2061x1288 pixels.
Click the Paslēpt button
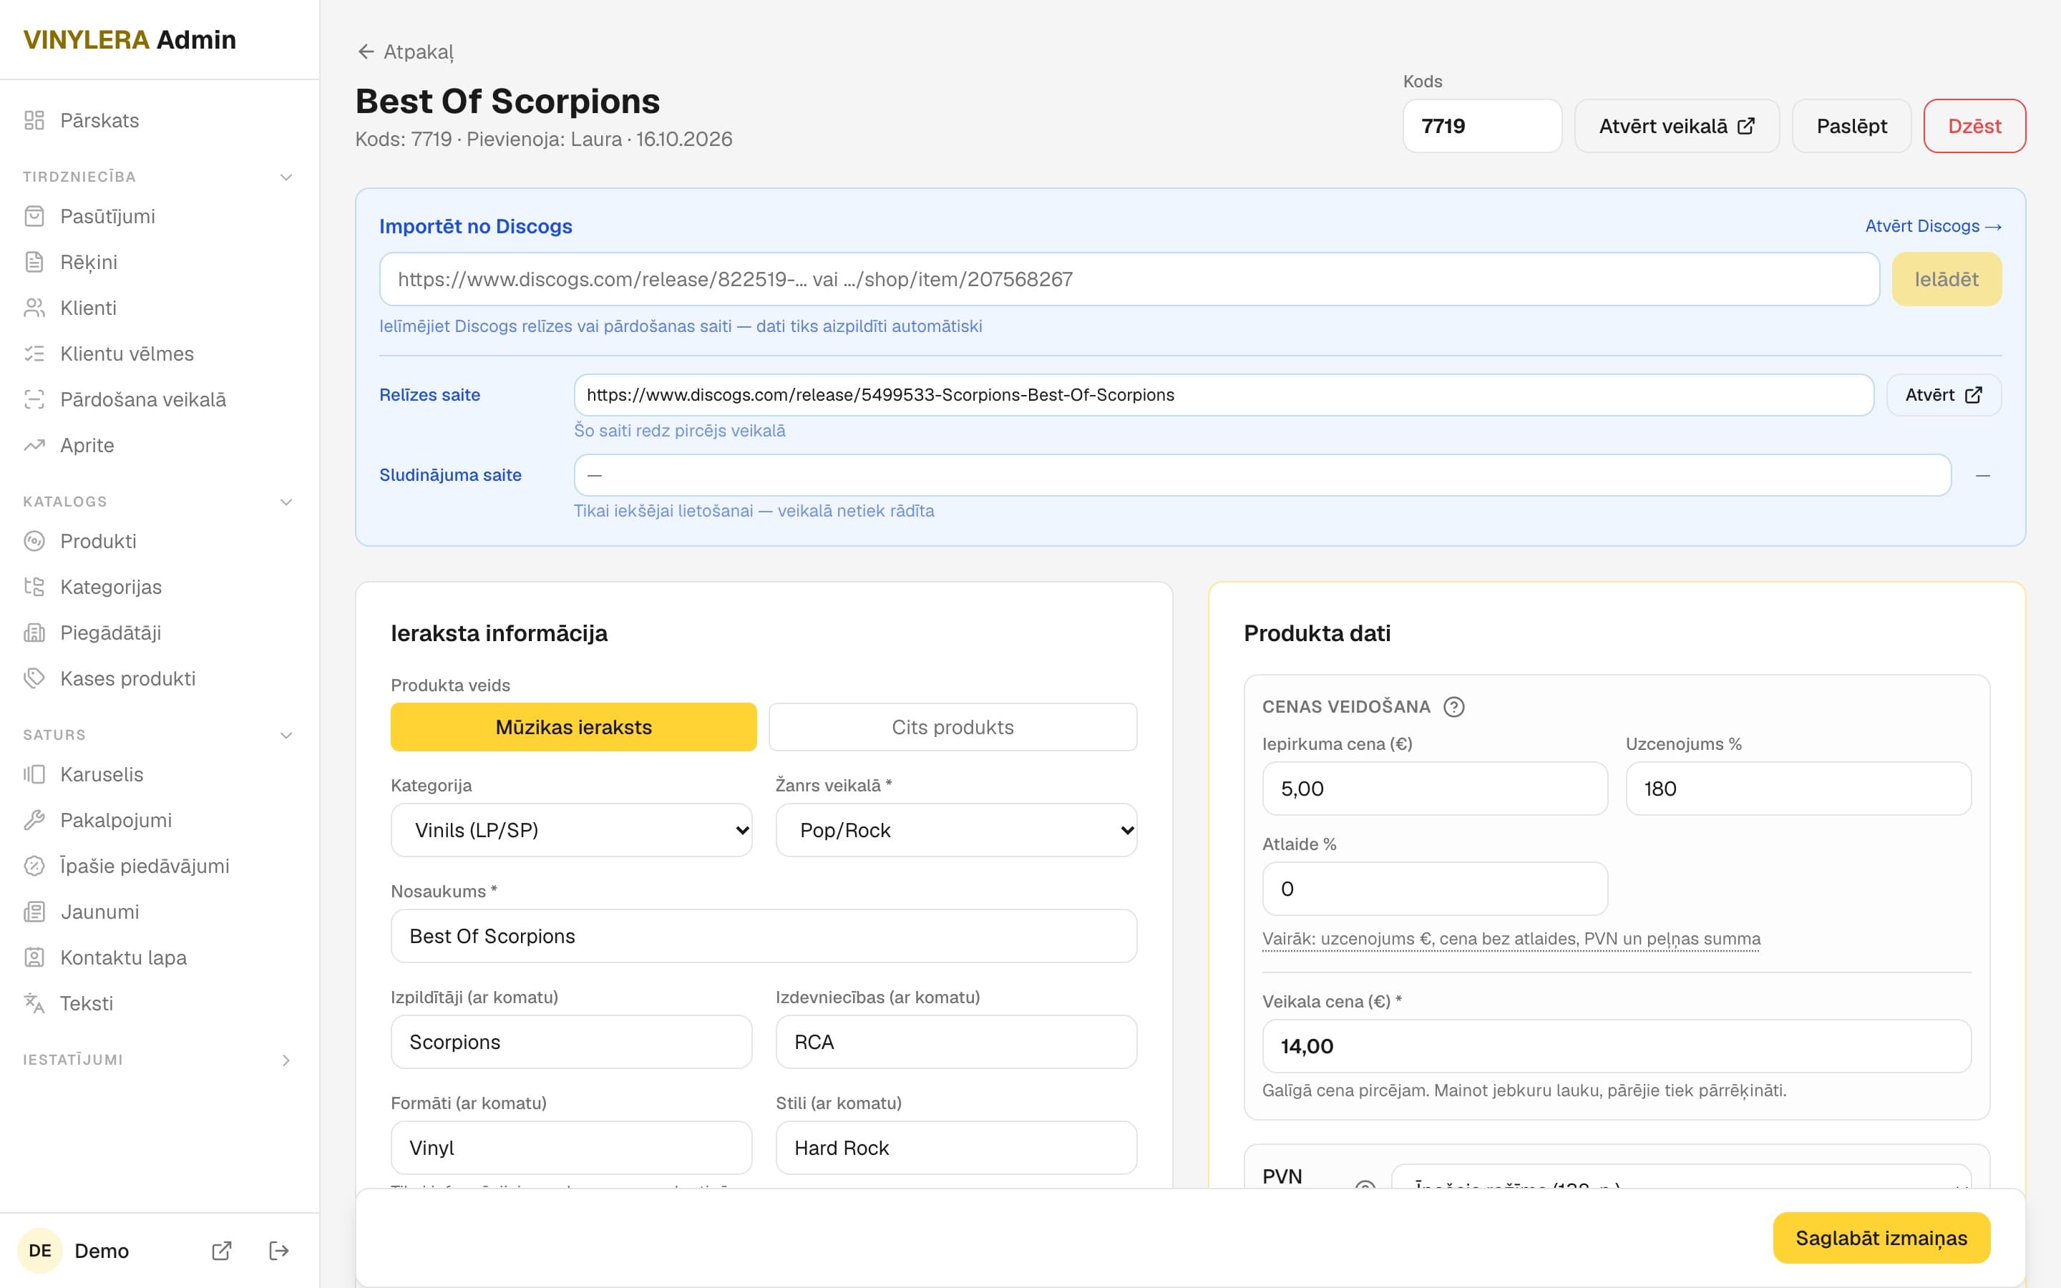tap(1851, 126)
